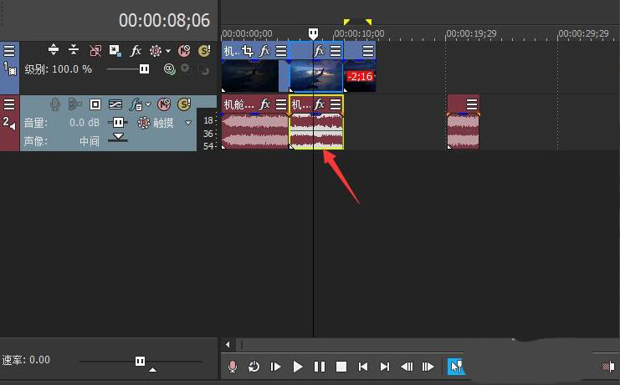Step to previous frame

click(407, 367)
